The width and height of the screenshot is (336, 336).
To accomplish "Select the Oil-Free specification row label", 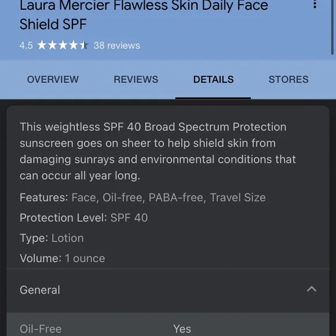I will tap(41, 328).
